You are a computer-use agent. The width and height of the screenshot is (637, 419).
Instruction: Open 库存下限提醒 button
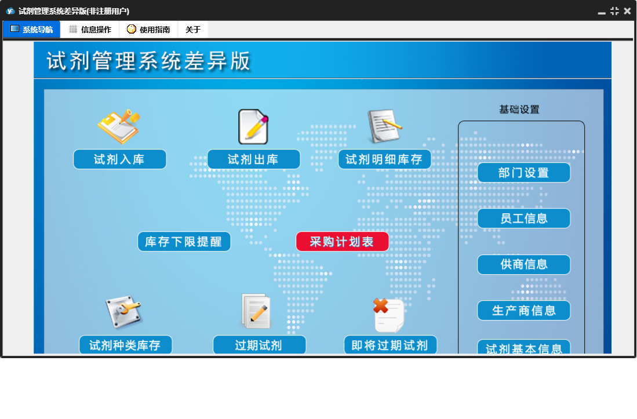(x=184, y=242)
